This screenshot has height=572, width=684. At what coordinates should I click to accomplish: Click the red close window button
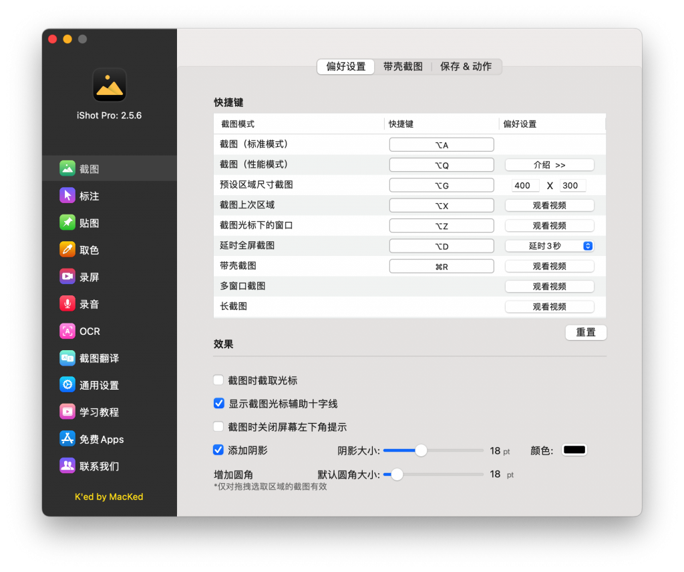point(53,39)
